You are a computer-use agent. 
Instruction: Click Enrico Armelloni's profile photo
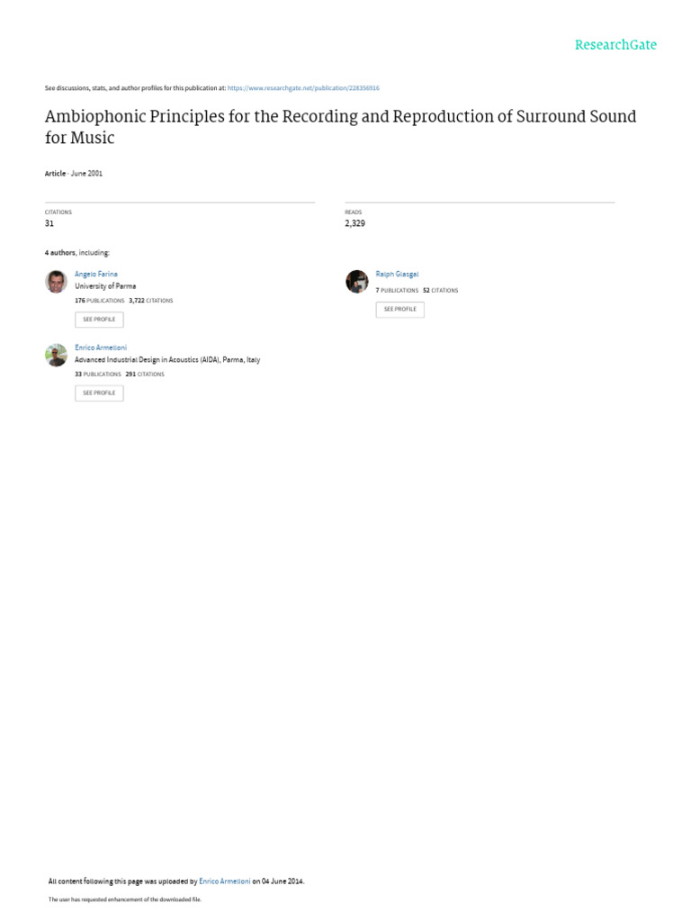[56, 355]
